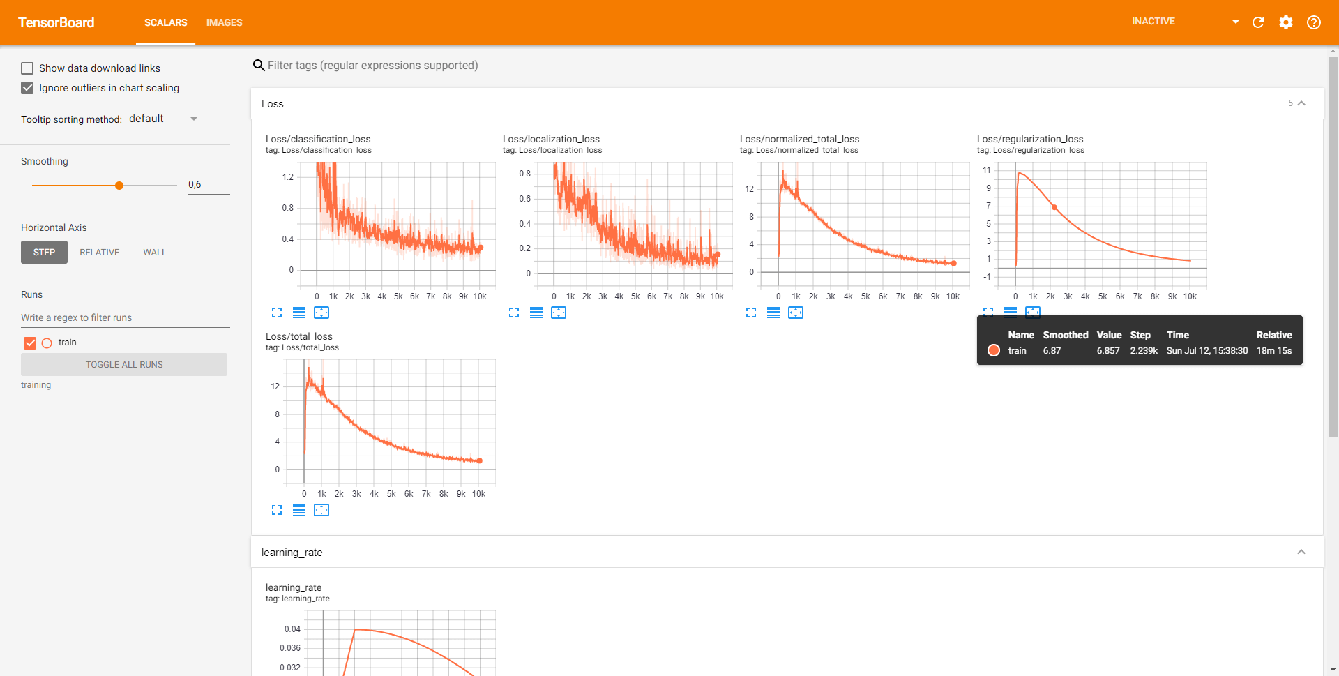Toggle log y-axis on Loss/localization_loss chart
This screenshot has height=676, width=1339.
536,313
